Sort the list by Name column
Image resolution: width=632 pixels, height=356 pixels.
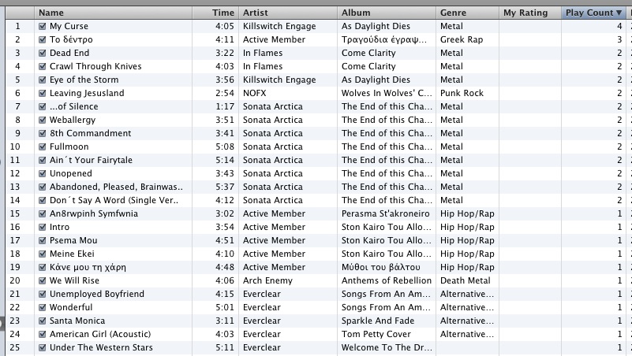point(114,13)
